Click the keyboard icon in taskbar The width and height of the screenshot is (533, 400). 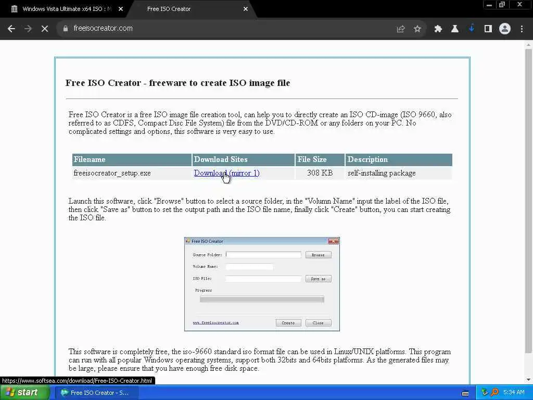[x=465, y=393]
